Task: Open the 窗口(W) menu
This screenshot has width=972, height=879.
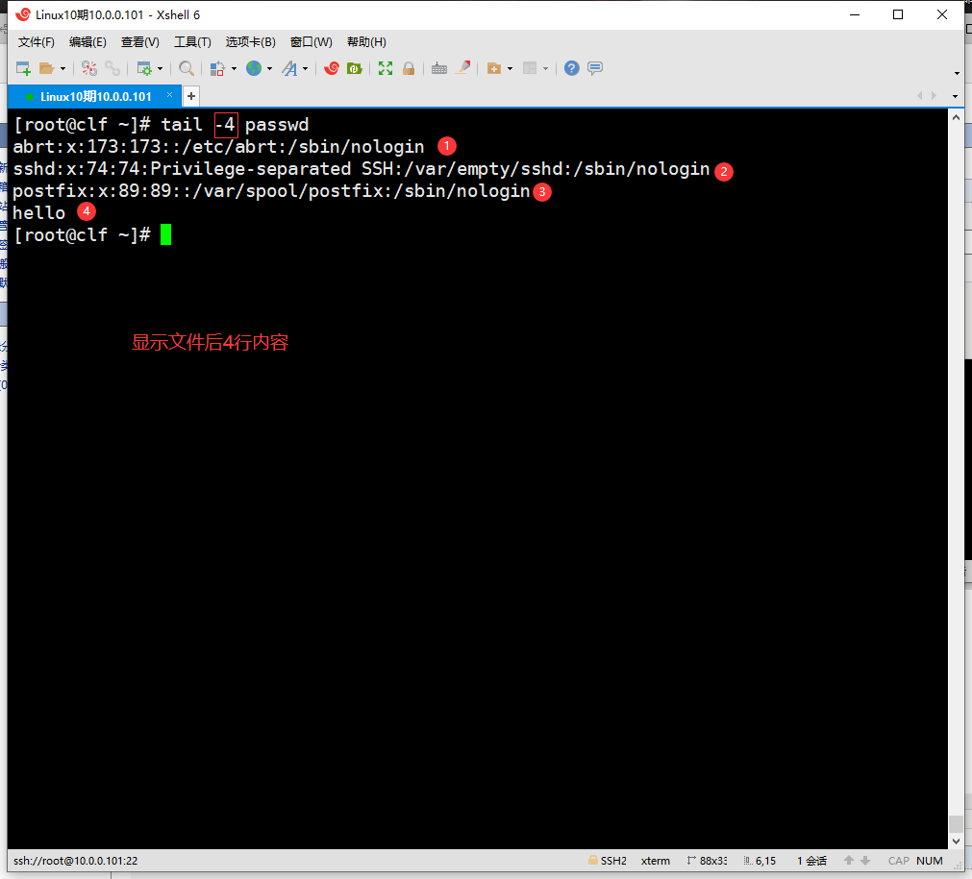Action: click(x=312, y=42)
